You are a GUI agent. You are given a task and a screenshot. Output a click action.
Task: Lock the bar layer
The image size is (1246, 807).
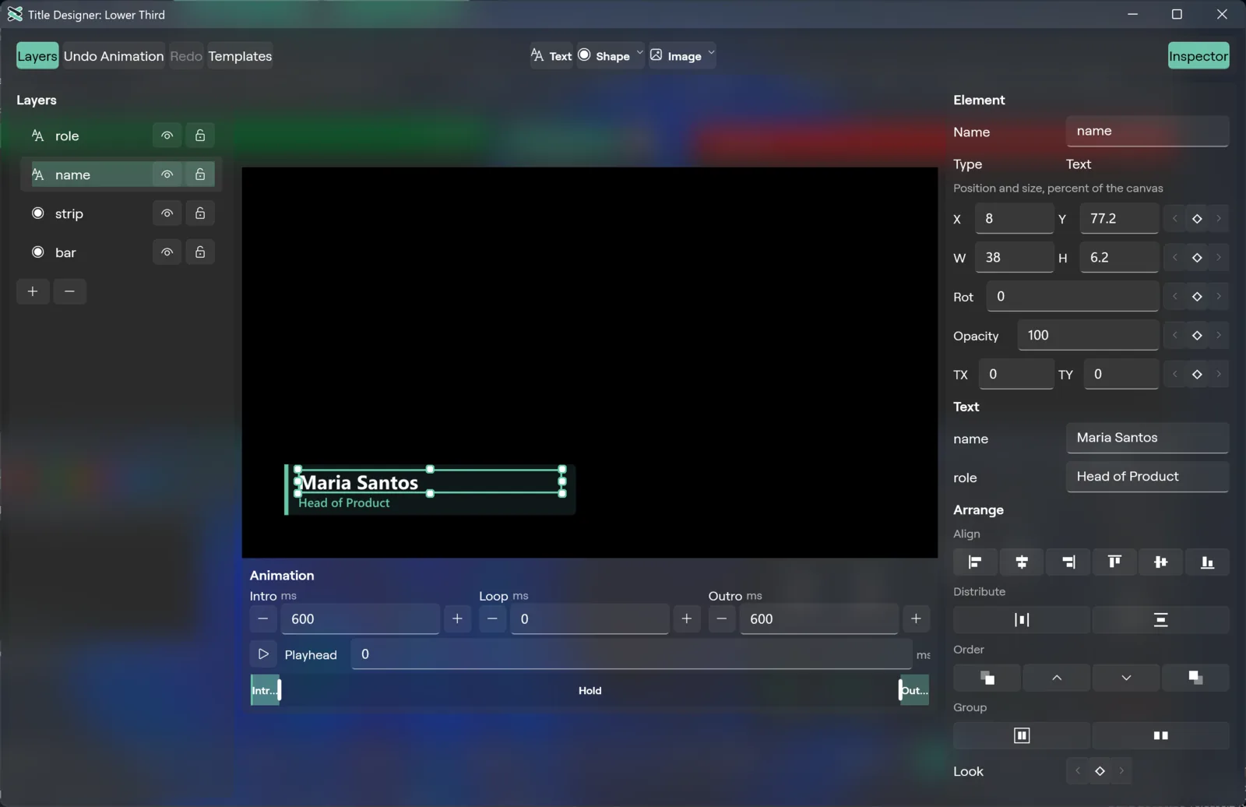[x=200, y=252]
